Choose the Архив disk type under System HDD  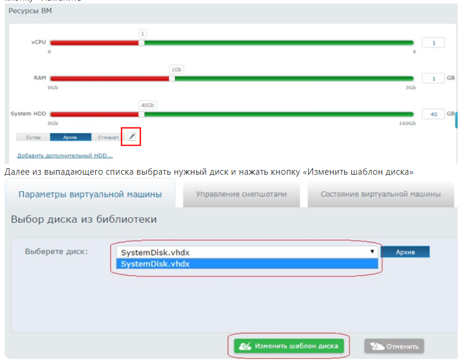tap(70, 137)
